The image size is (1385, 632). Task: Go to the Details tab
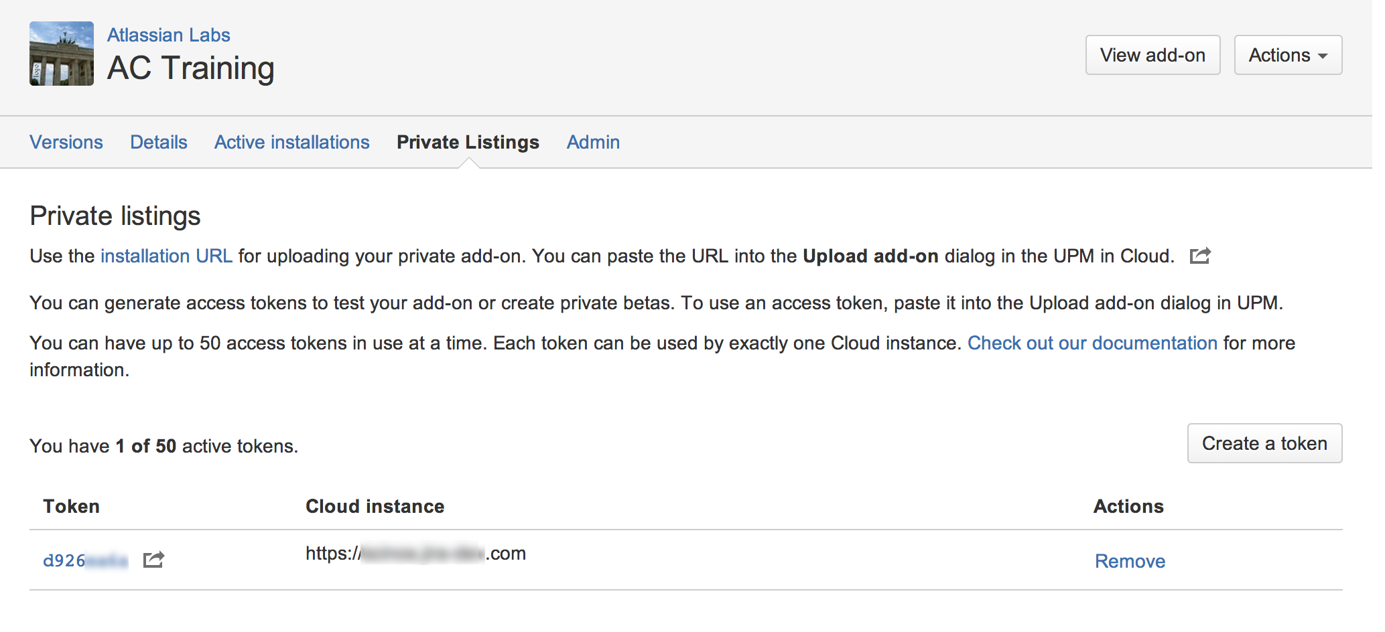[159, 142]
